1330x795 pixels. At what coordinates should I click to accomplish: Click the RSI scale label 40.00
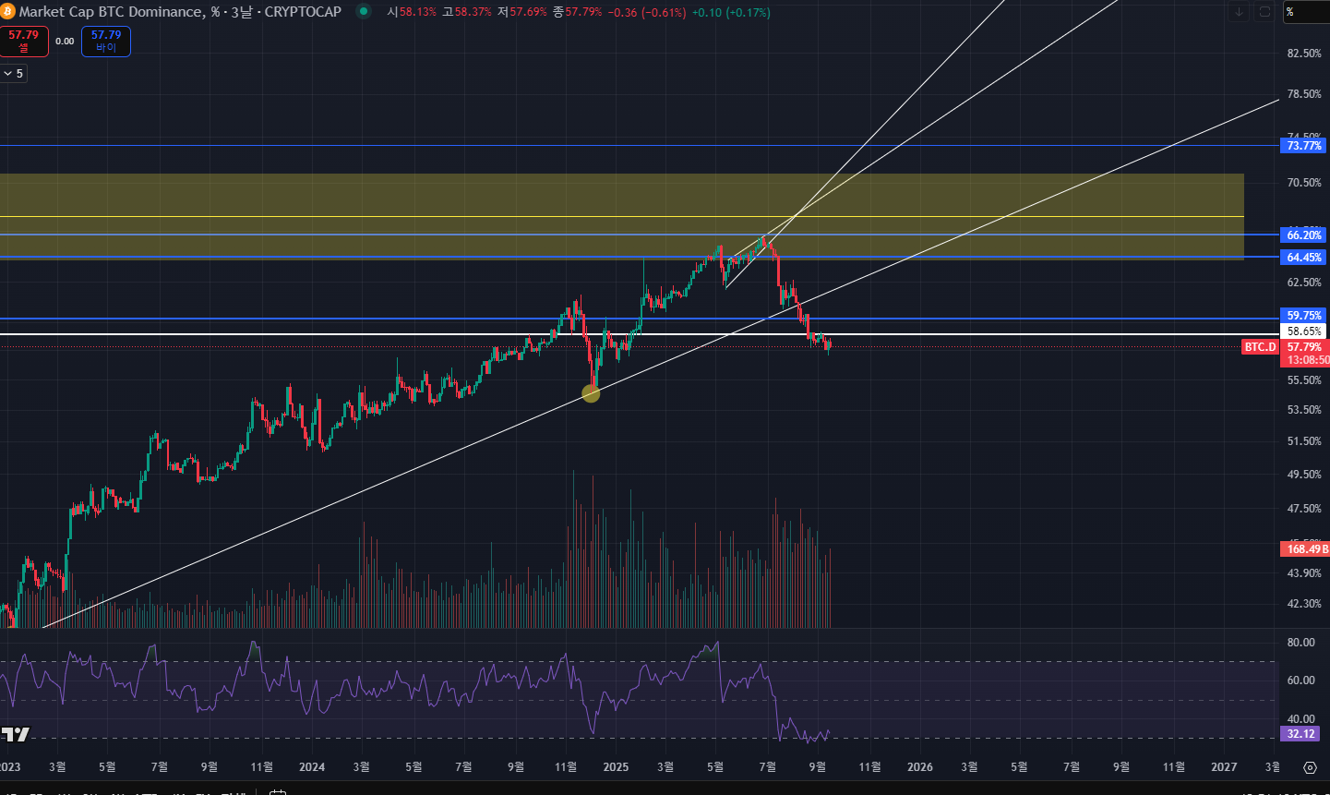click(1301, 719)
